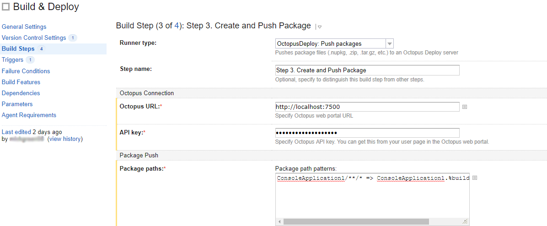Toggle the checkbox beside Build & Deploy title
Screen dimensions: 547x226
coord(5,7)
